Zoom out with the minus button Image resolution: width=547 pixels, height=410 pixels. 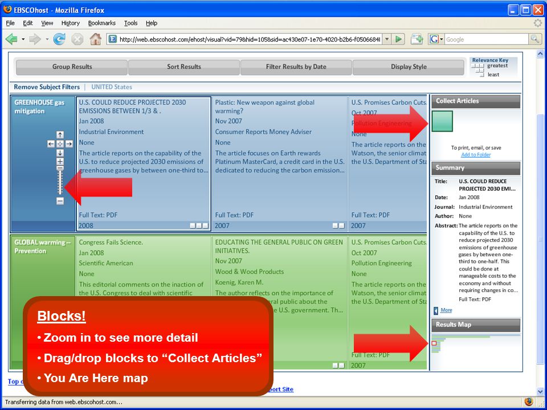(x=60, y=201)
